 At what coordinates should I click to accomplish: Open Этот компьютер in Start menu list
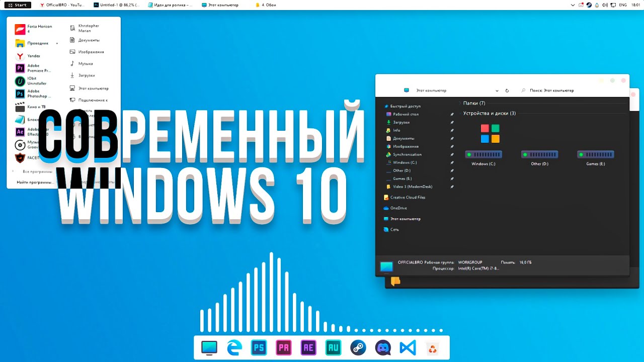point(90,88)
